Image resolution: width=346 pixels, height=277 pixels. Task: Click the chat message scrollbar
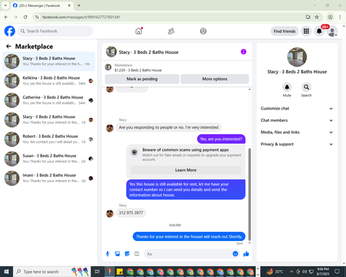tap(249, 194)
